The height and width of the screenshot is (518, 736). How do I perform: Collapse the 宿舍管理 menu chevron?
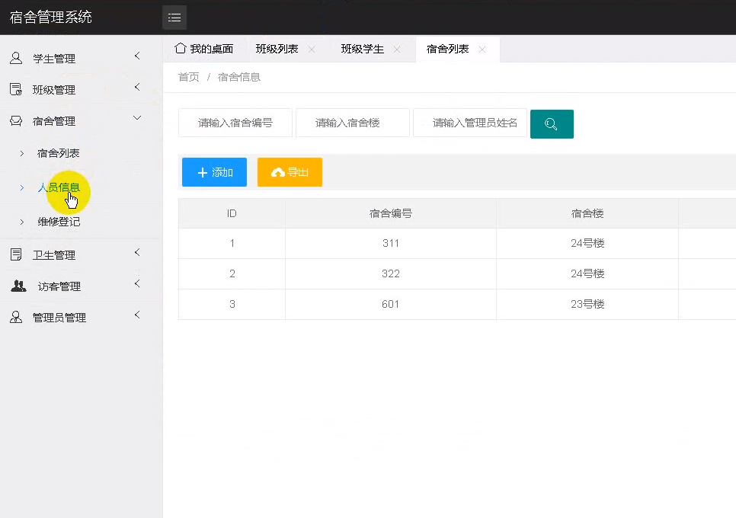pyautogui.click(x=137, y=118)
